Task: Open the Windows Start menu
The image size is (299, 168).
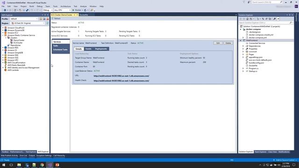Action: 4,165
